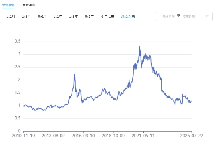Image resolution: width=218 pixels, height=145 pixels.
Task: Click the 2018-10-09 x-axis date label
Action: [x=113, y=136]
